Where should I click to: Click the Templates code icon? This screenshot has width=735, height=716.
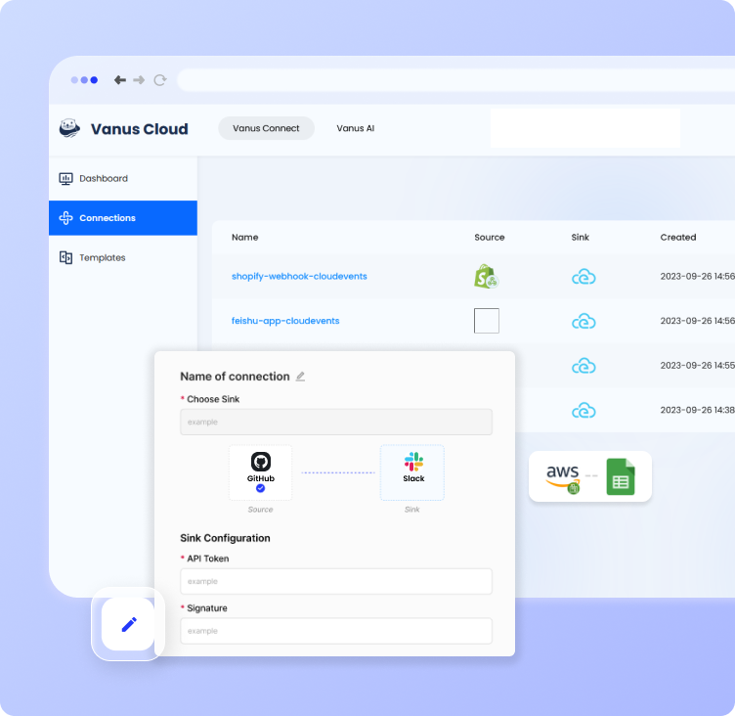[x=65, y=257]
